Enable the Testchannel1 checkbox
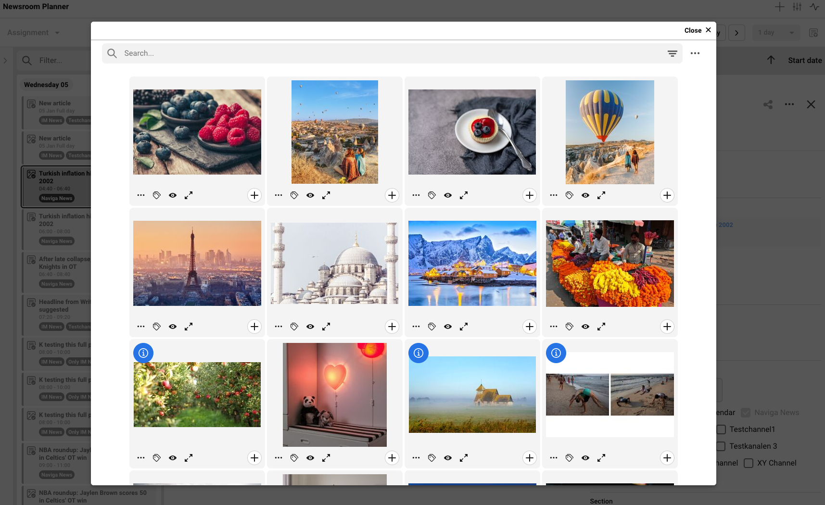 pyautogui.click(x=721, y=429)
